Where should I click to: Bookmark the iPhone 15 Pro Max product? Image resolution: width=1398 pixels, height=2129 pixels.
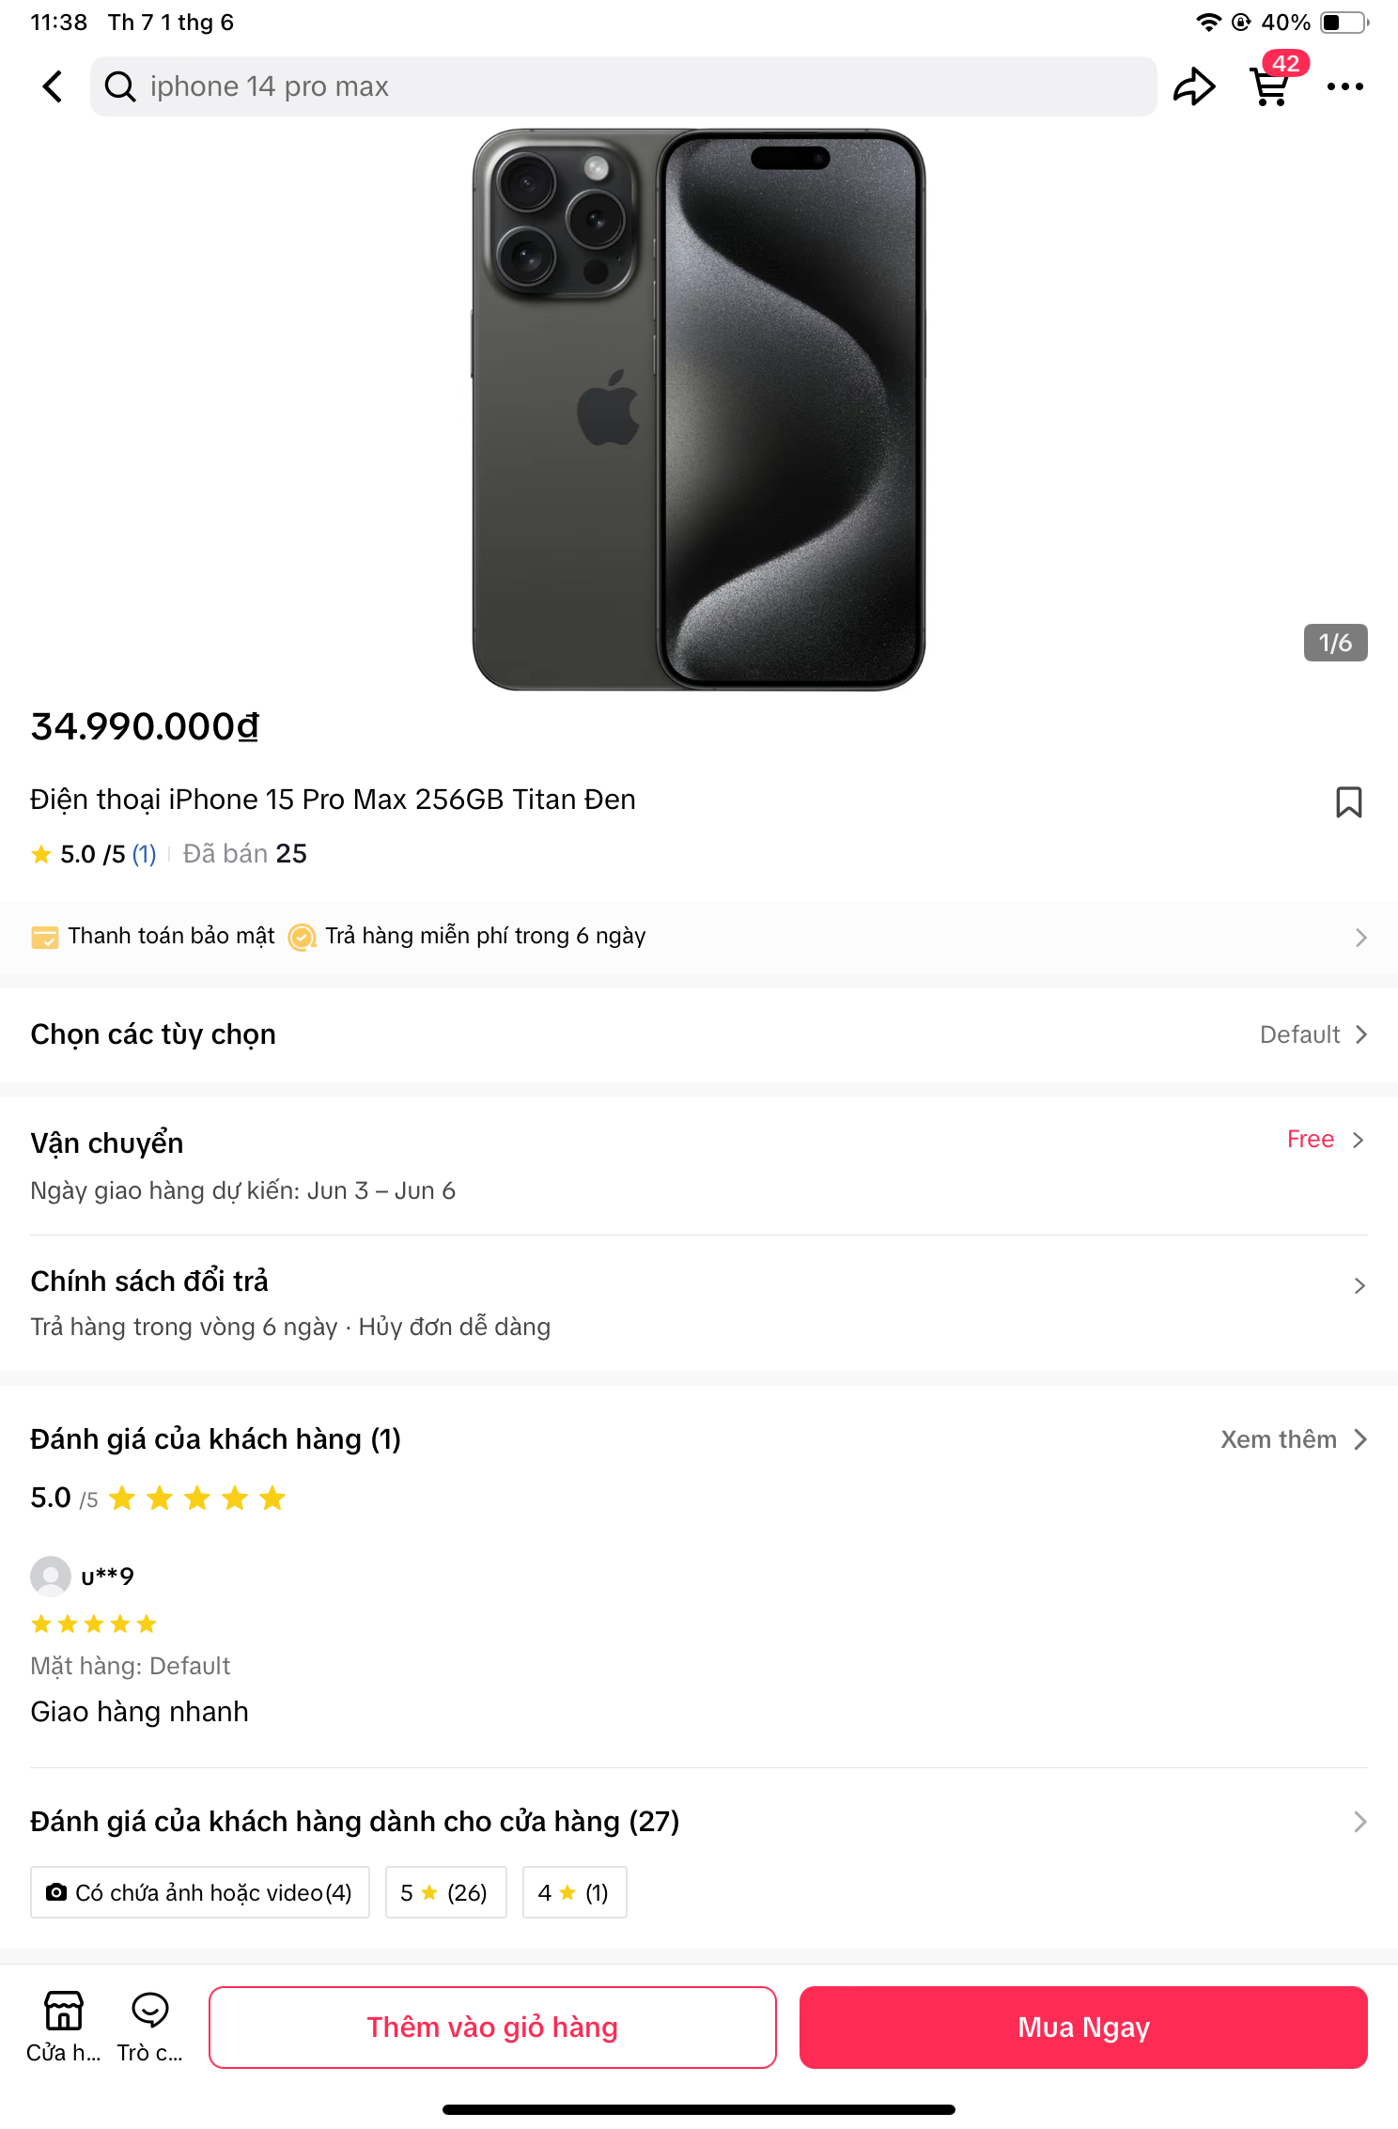pos(1349,801)
